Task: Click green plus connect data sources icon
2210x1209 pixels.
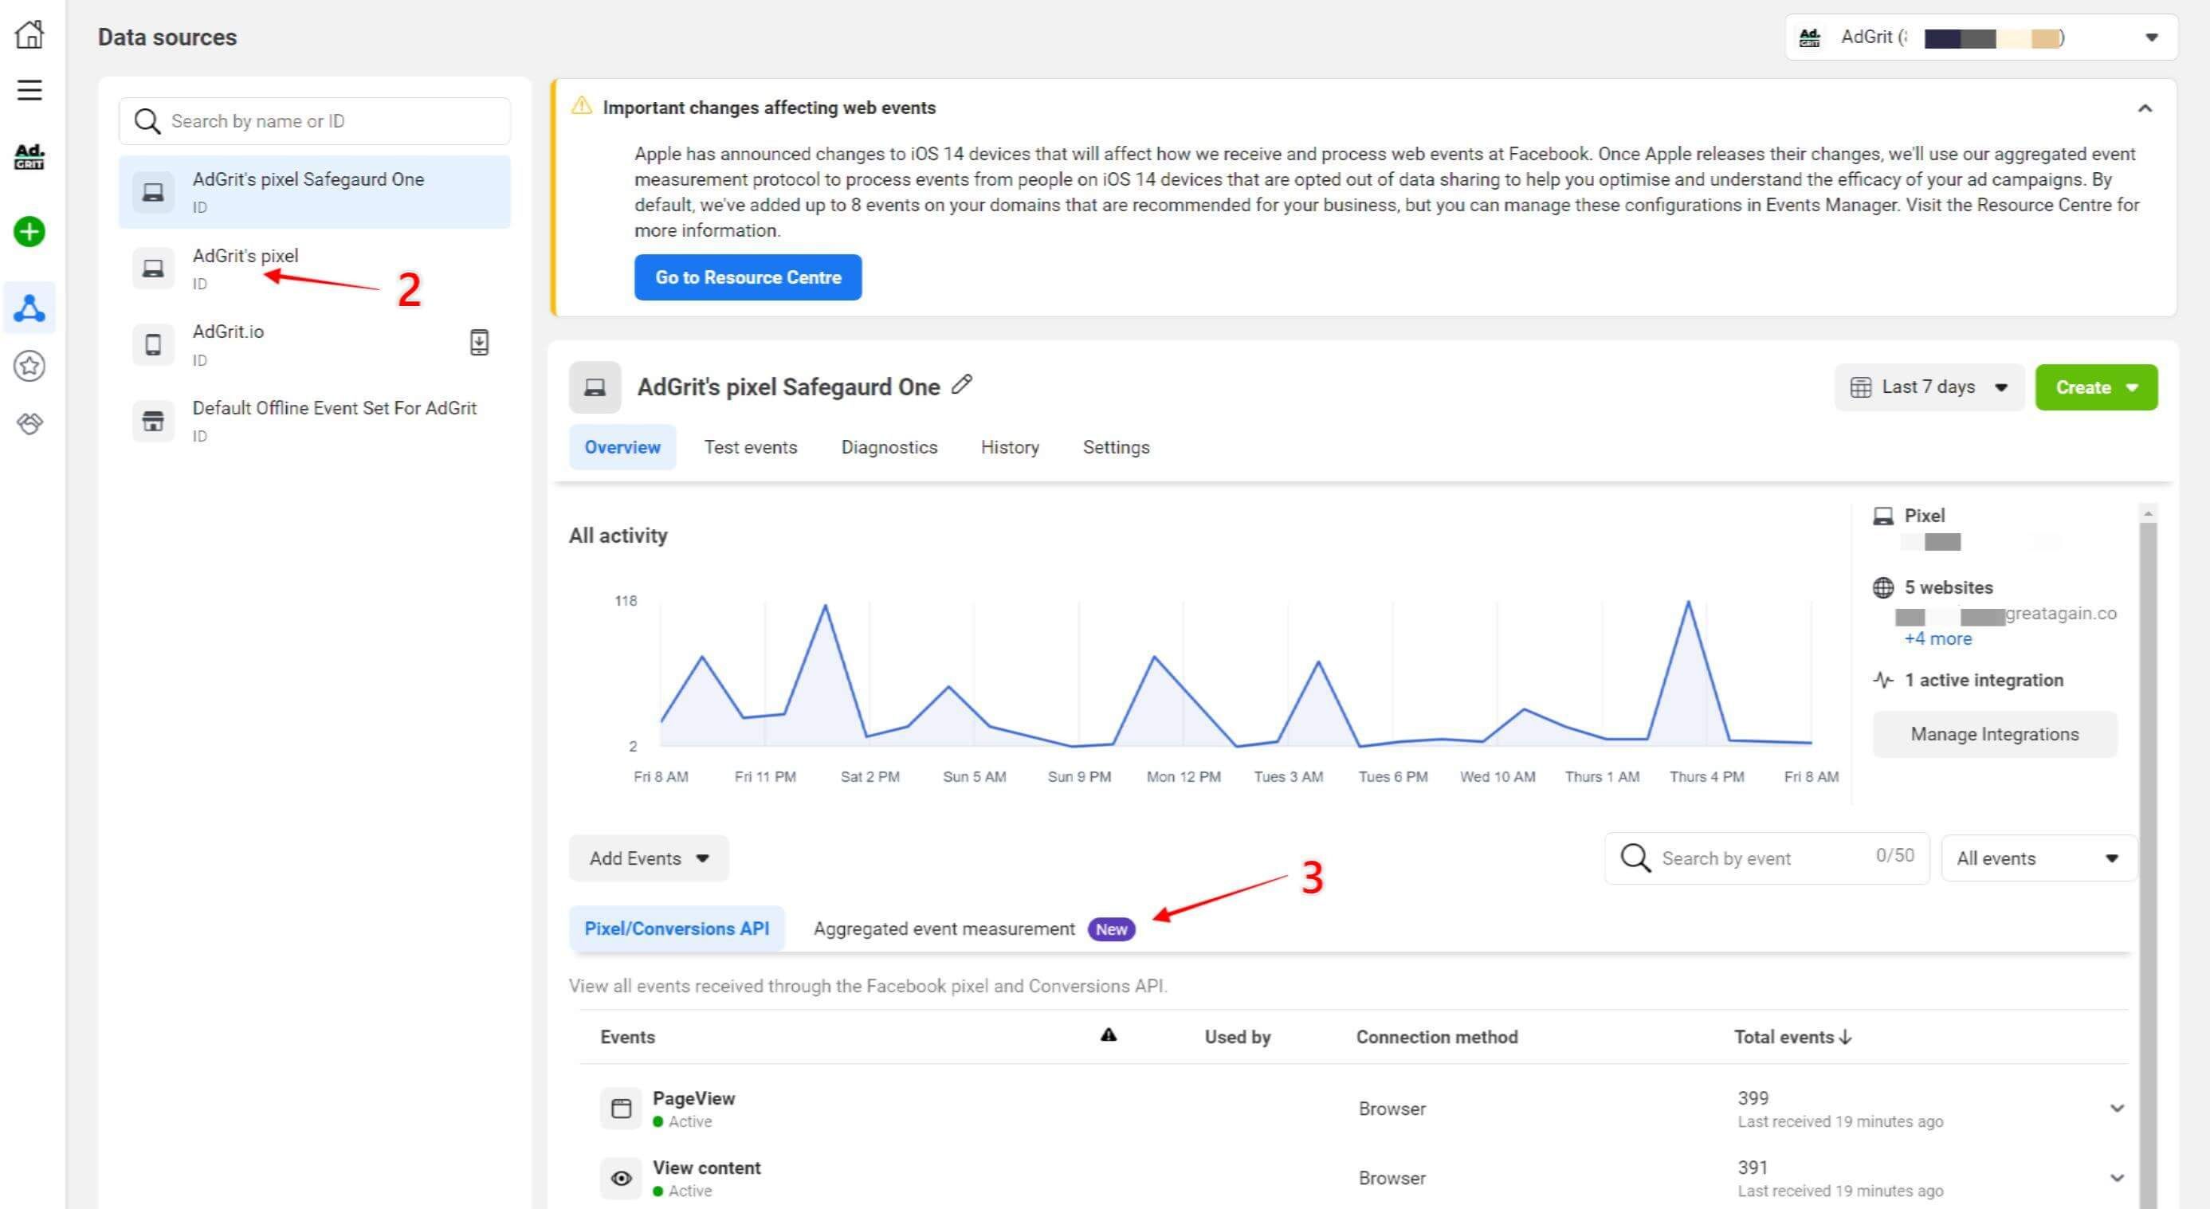Action: coord(29,232)
